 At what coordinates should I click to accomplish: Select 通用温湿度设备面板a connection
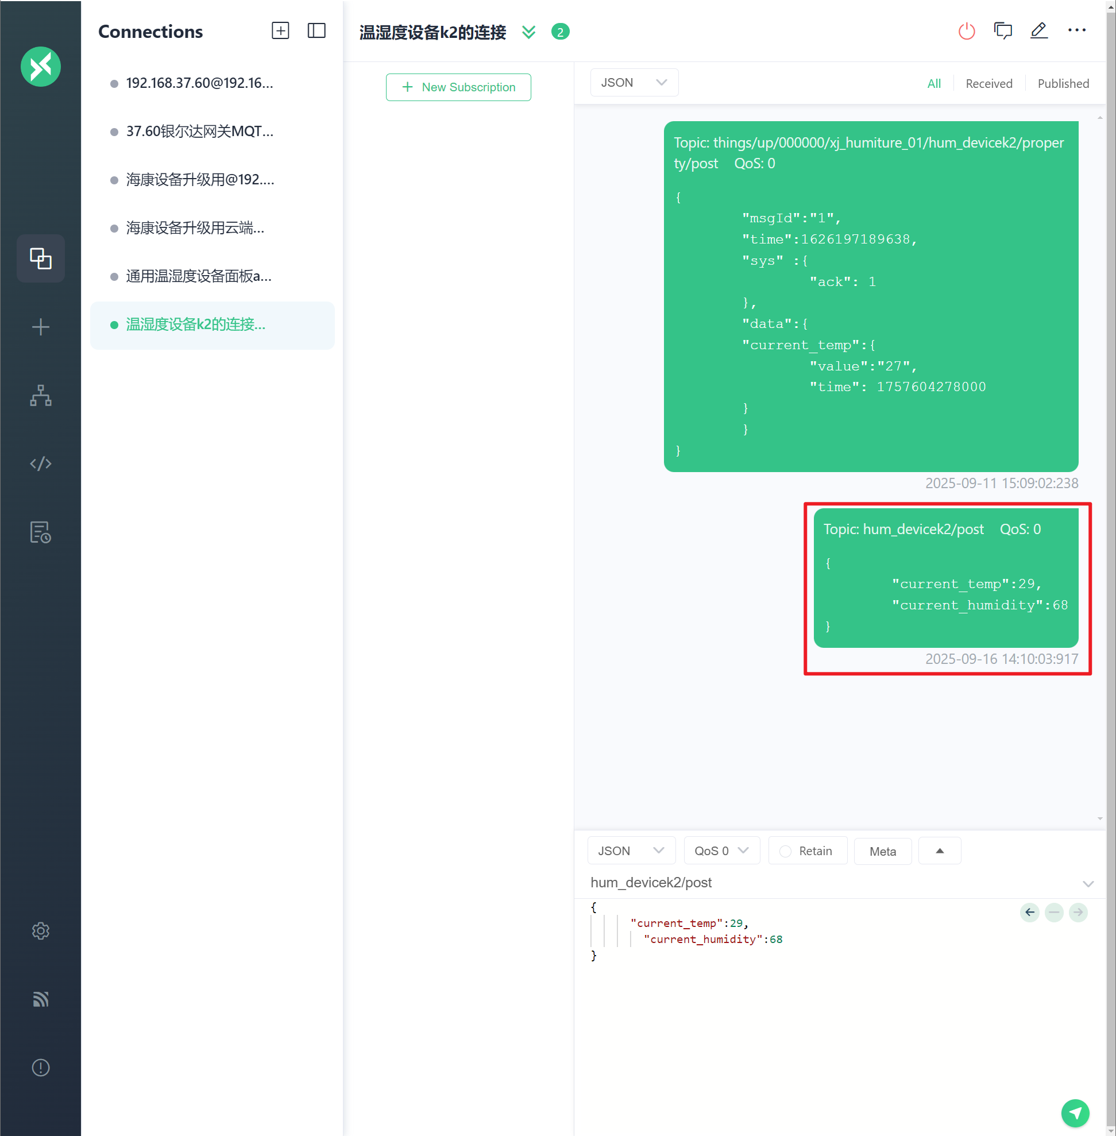tap(199, 276)
